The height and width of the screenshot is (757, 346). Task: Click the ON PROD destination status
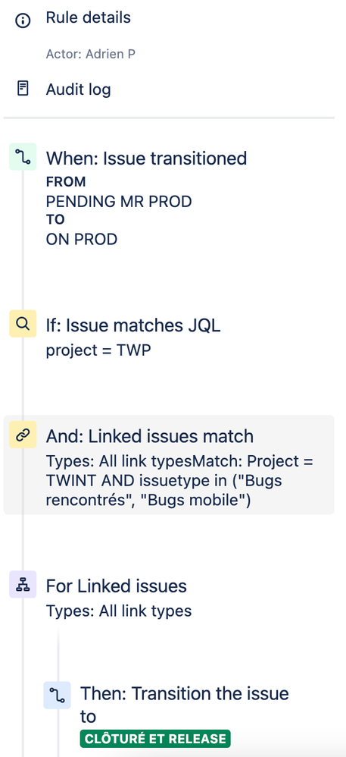click(x=82, y=239)
